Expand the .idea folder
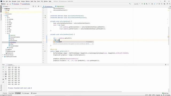The height and width of the screenshot is (96, 171). [4, 10]
